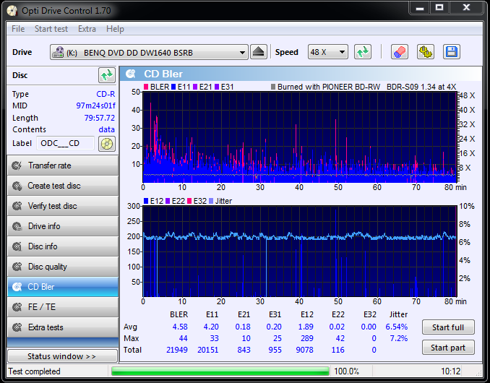This screenshot has width=490, height=383.
Task: Open the Help menu
Action: pos(115,29)
